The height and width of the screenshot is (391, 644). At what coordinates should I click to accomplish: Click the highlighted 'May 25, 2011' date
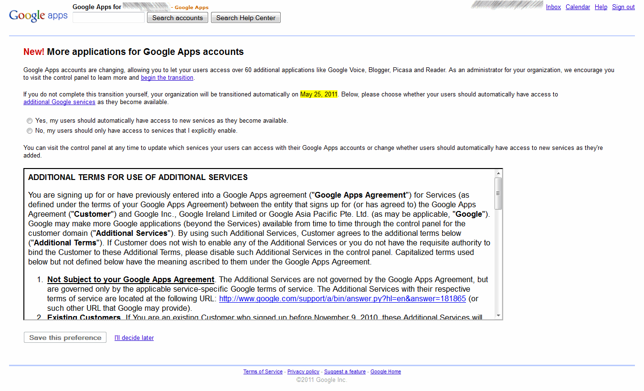[x=319, y=95]
